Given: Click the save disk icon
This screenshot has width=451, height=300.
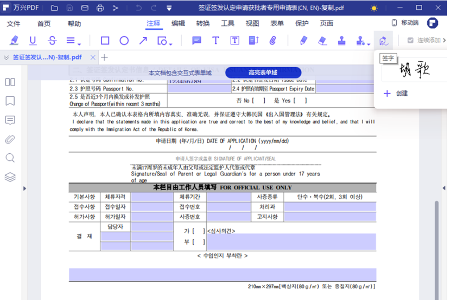Looking at the screenshot, I should click(x=69, y=8).
